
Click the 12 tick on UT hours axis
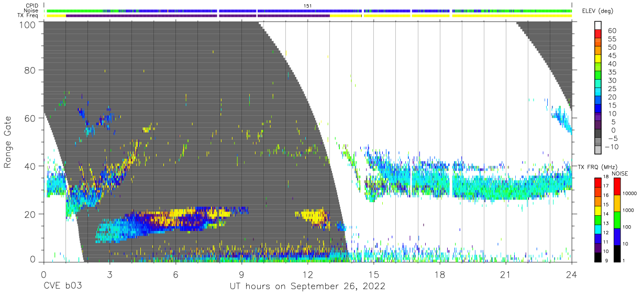[x=307, y=275]
